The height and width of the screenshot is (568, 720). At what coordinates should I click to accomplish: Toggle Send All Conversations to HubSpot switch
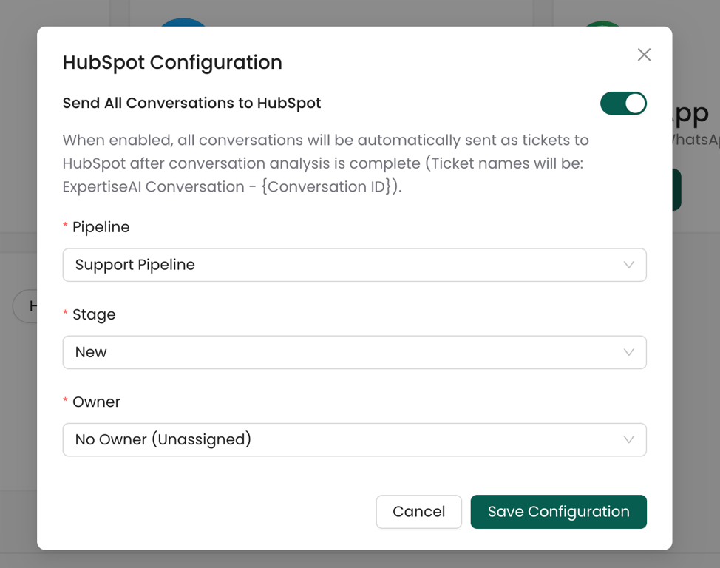[623, 104]
